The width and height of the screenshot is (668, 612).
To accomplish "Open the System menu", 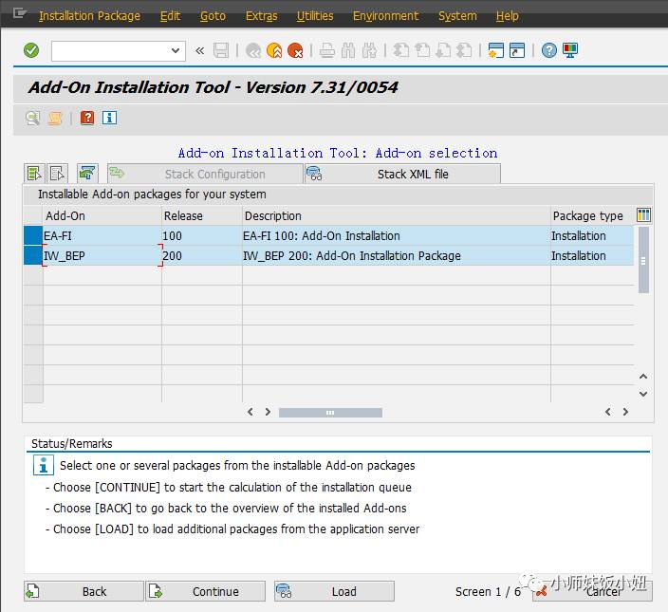I will point(457,16).
